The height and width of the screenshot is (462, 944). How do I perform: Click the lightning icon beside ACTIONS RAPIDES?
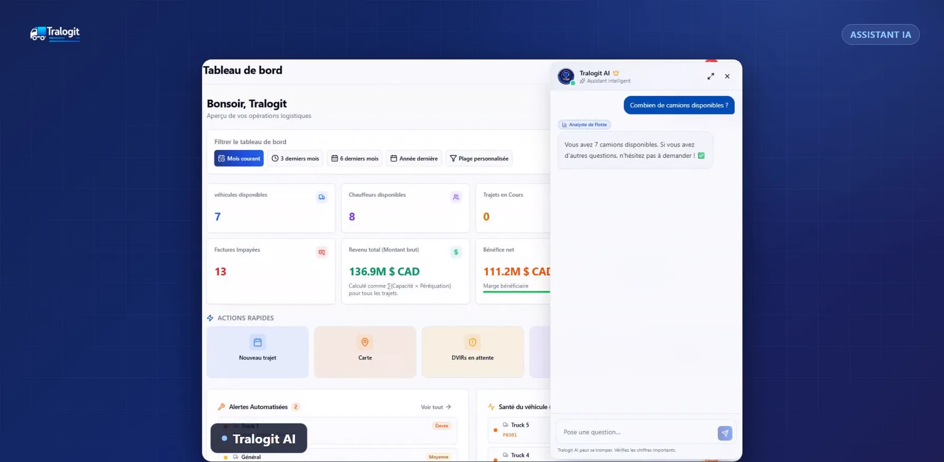tap(210, 318)
